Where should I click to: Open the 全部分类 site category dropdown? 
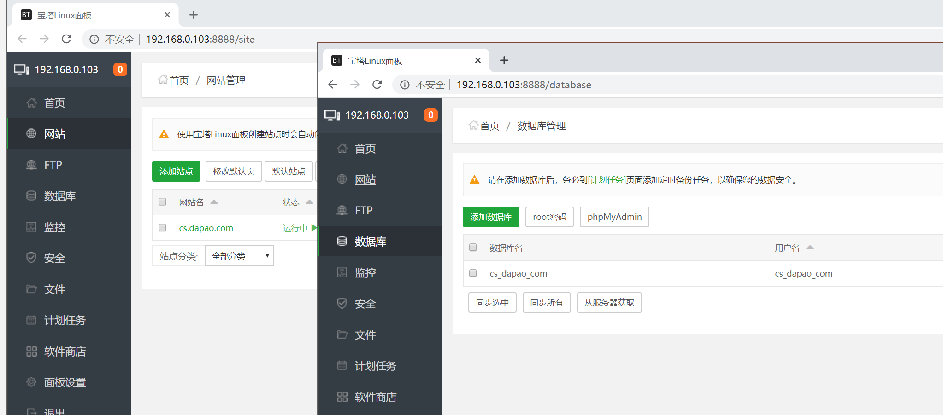tap(240, 256)
